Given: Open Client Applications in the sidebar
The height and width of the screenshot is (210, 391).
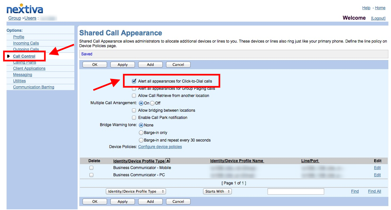Looking at the screenshot, I should (x=29, y=68).
